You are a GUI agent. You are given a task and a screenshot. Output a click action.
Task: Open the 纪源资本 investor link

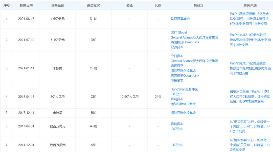(177, 47)
